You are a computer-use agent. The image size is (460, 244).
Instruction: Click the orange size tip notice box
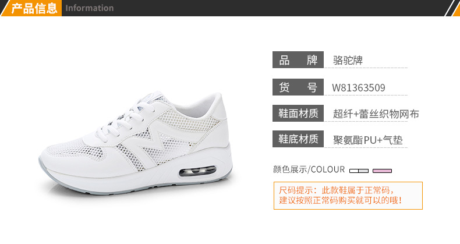[x=348, y=196]
